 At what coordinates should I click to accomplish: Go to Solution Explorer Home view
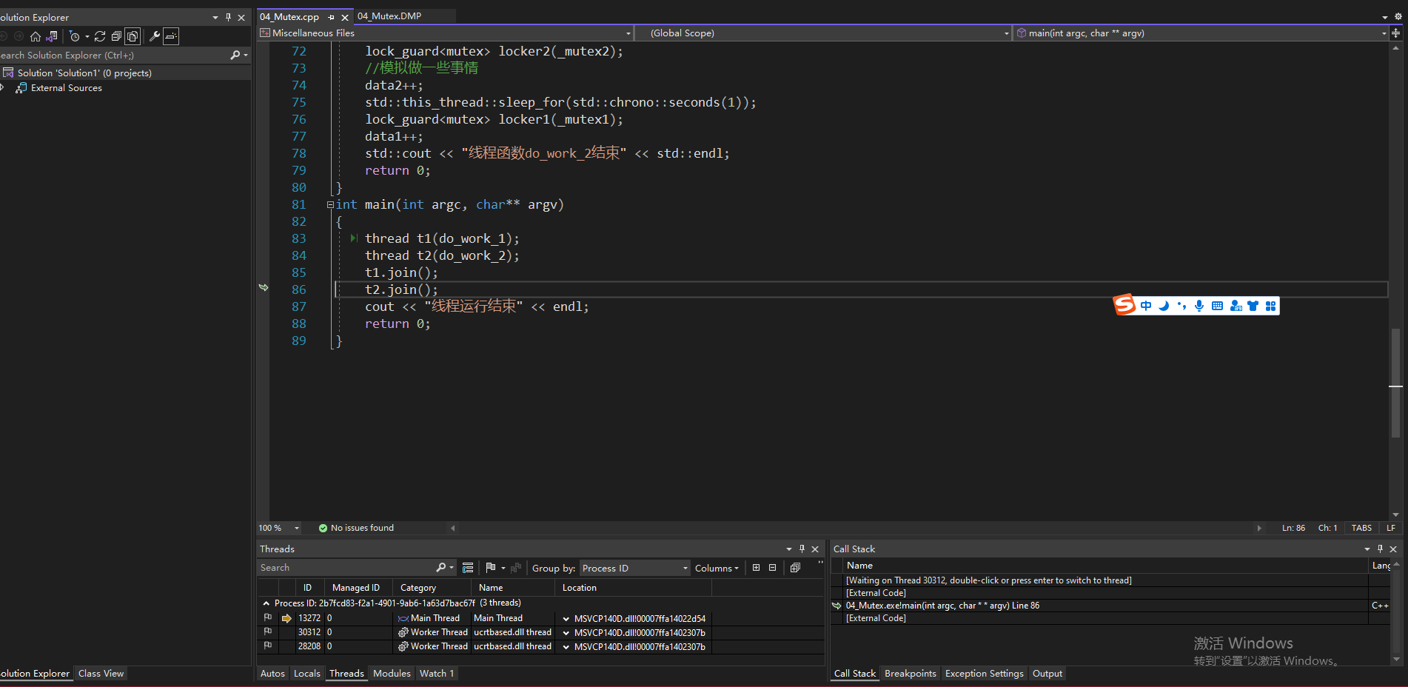35,36
